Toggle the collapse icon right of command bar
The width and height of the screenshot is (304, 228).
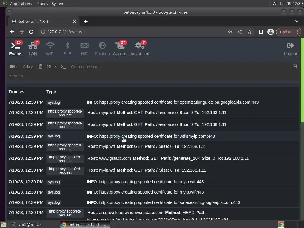(x=295, y=66)
